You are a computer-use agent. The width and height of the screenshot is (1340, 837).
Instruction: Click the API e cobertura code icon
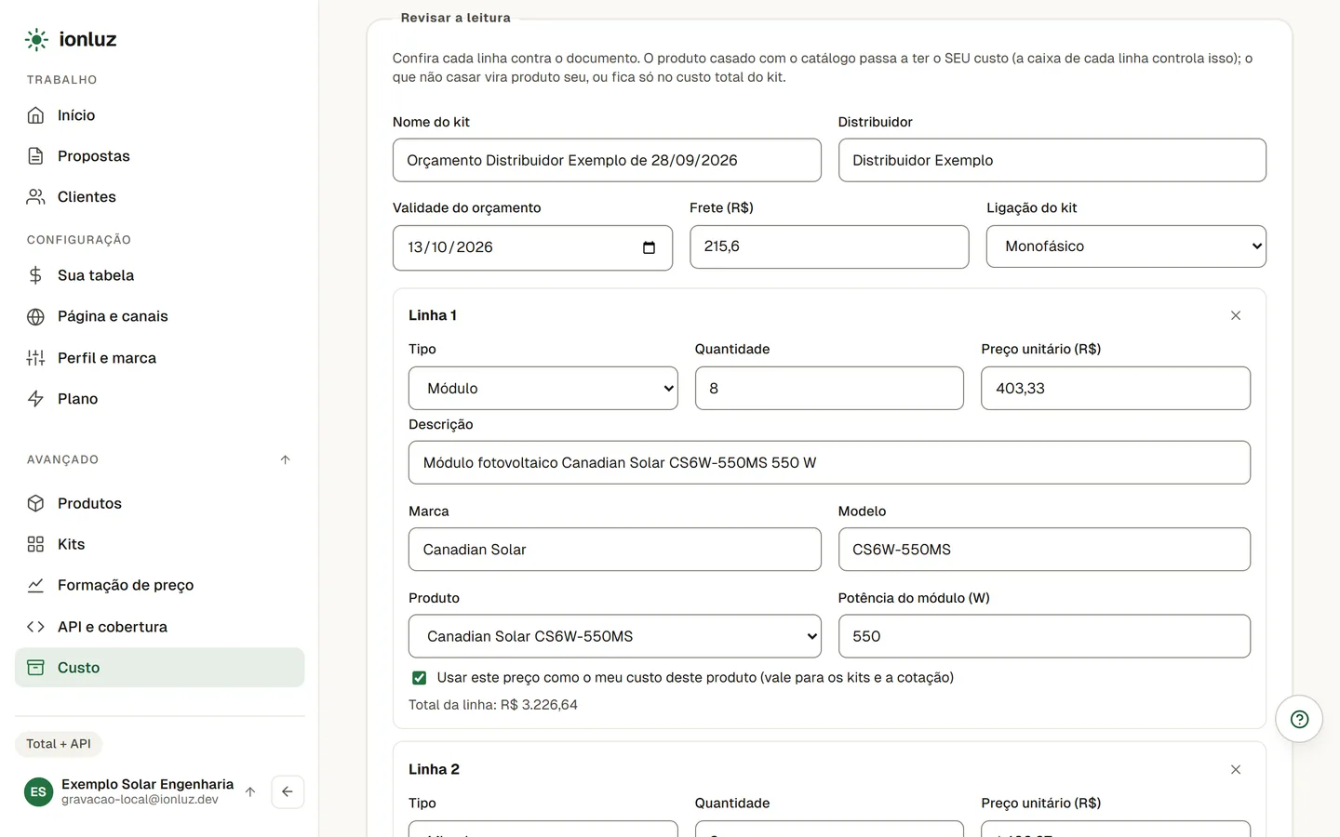pyautogui.click(x=35, y=627)
